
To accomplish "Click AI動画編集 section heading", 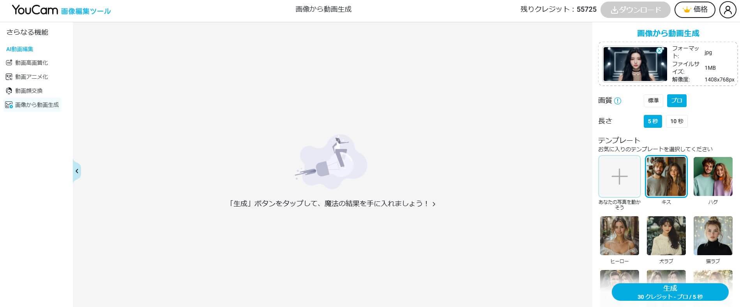I will (19, 49).
